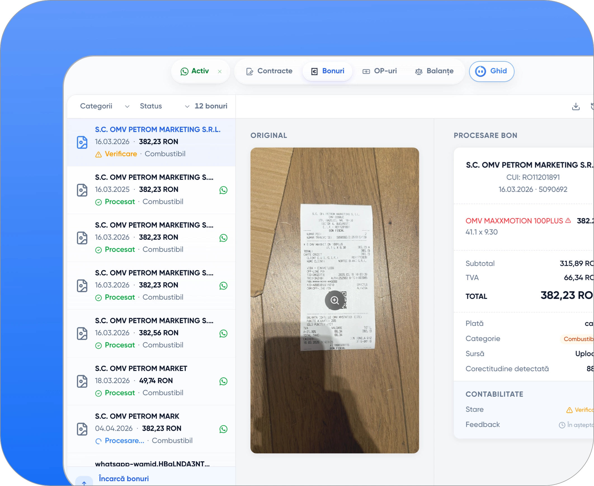Expand the Status filter dropdown
The width and height of the screenshot is (594, 486).
tap(164, 106)
